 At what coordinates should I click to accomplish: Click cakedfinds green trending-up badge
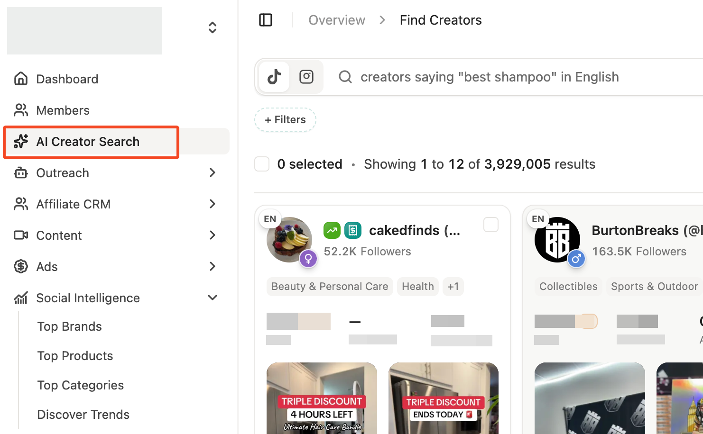tap(332, 230)
